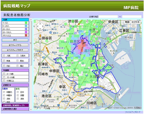Check 深夜 under 入院外
Viewport: 144px width, 114px height.
pos(4,99)
